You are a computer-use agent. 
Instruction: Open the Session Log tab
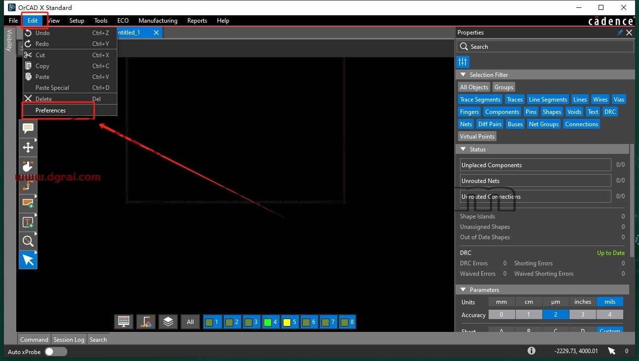click(x=69, y=340)
